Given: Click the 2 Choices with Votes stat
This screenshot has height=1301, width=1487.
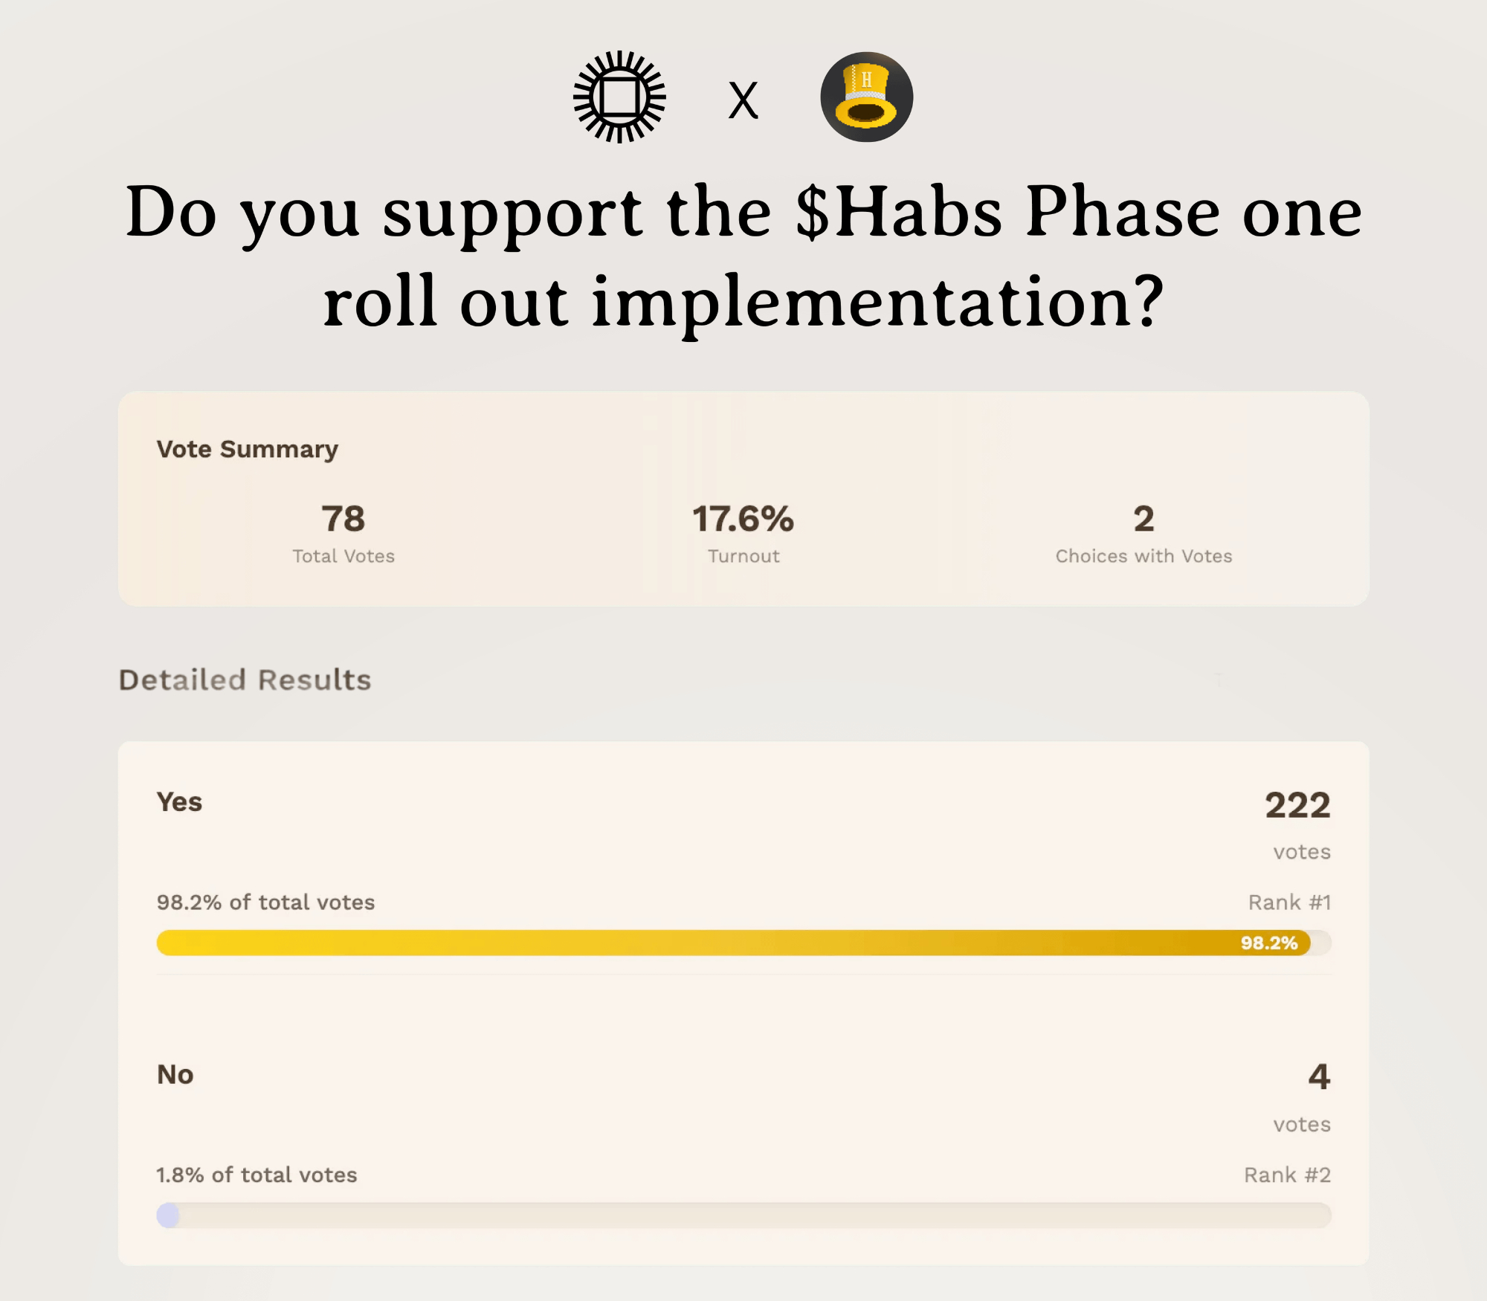Looking at the screenshot, I should tap(1144, 519).
